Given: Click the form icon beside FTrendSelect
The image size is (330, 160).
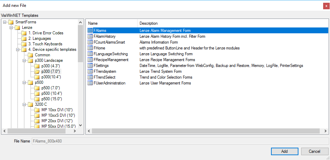Looking at the screenshot, I should point(90,77).
